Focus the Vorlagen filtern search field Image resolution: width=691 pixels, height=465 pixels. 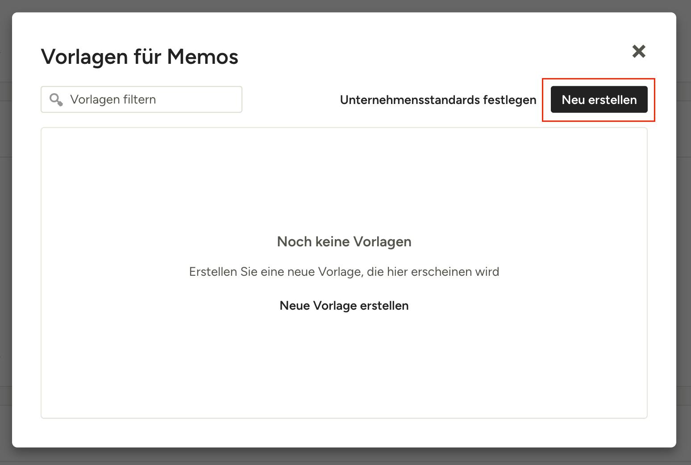[x=142, y=100]
